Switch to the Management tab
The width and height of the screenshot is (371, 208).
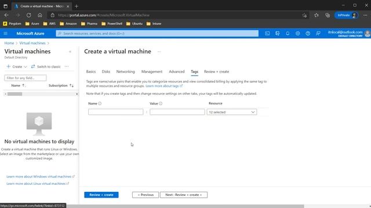[x=152, y=72]
